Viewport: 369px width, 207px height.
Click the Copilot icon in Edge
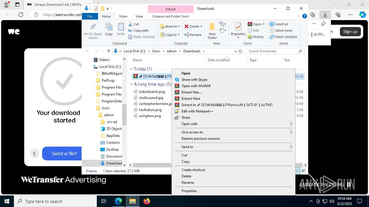pos(363,15)
